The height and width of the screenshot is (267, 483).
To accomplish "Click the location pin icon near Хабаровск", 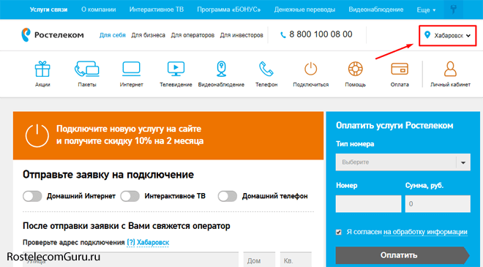I will 427,35.
